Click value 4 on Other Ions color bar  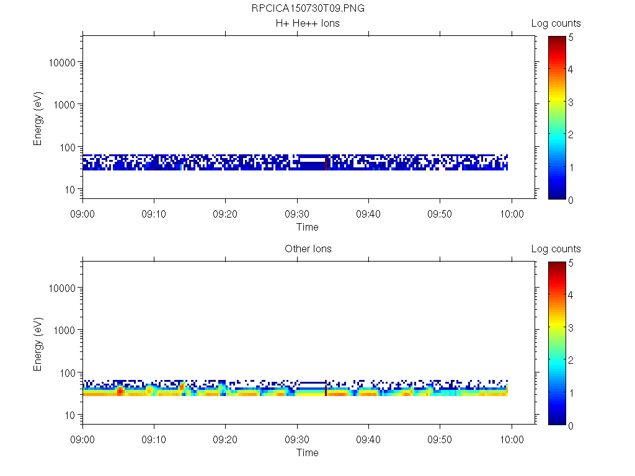click(571, 295)
